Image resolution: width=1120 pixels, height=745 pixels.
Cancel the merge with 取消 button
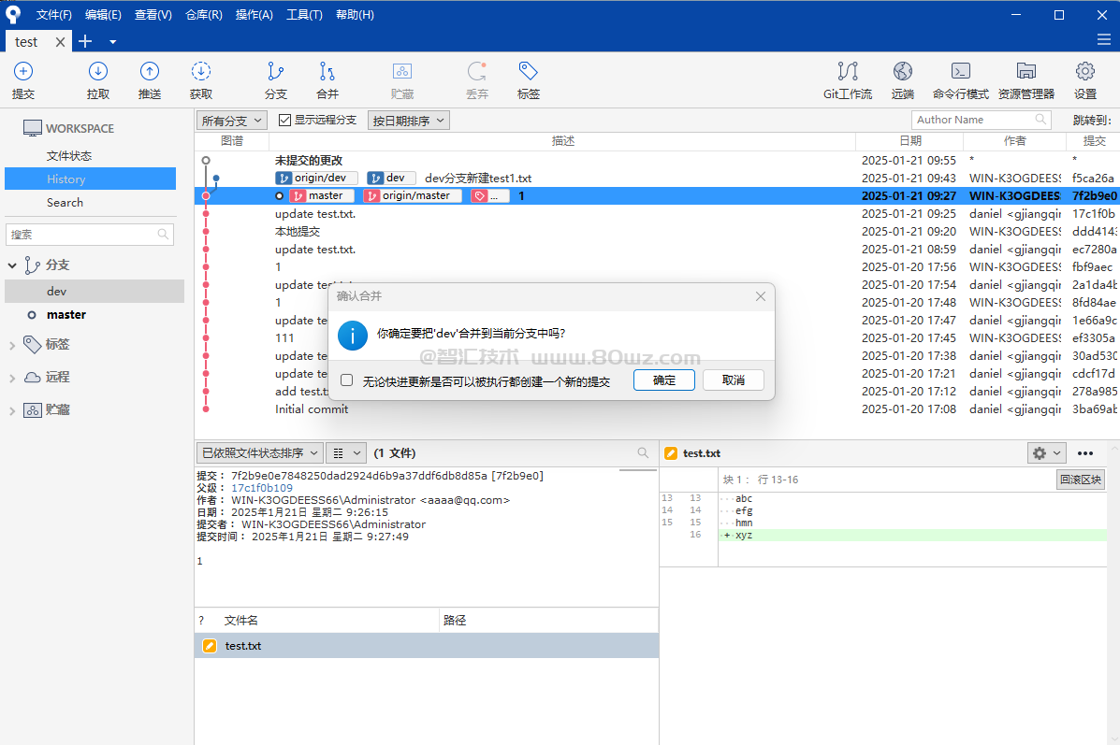tap(734, 380)
